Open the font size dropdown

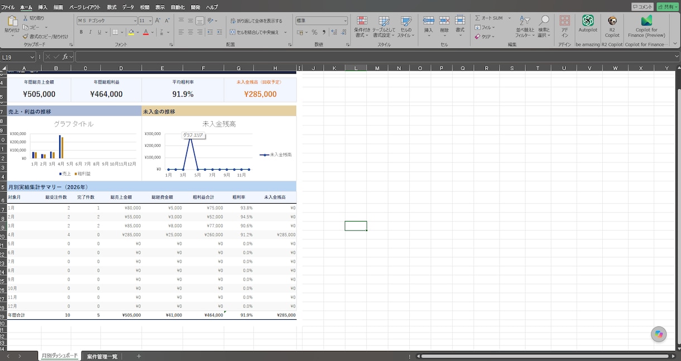(x=150, y=21)
